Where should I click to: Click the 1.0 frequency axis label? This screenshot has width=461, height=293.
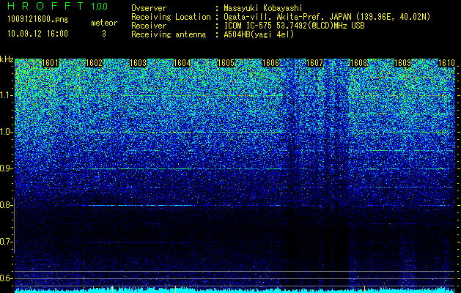click(6, 133)
